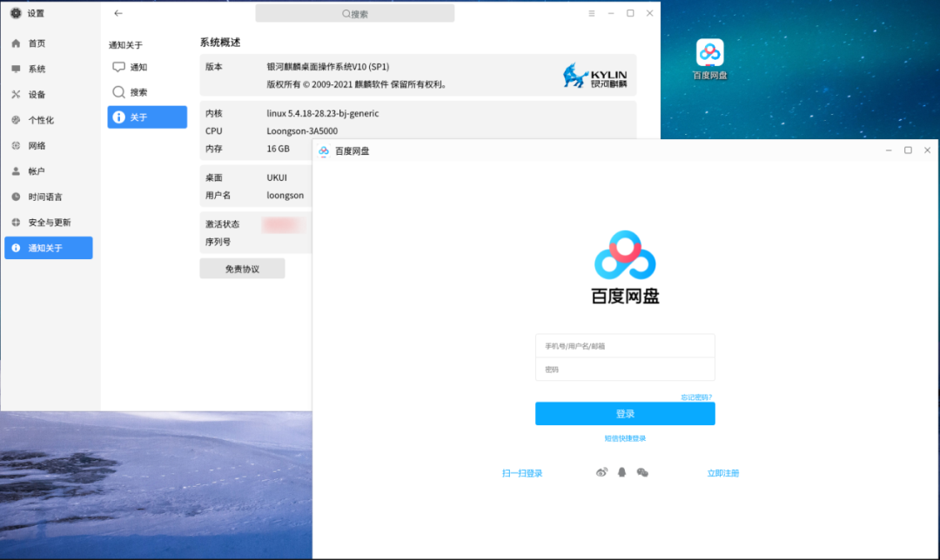
Task: Click the phone number login input field
Action: point(625,344)
